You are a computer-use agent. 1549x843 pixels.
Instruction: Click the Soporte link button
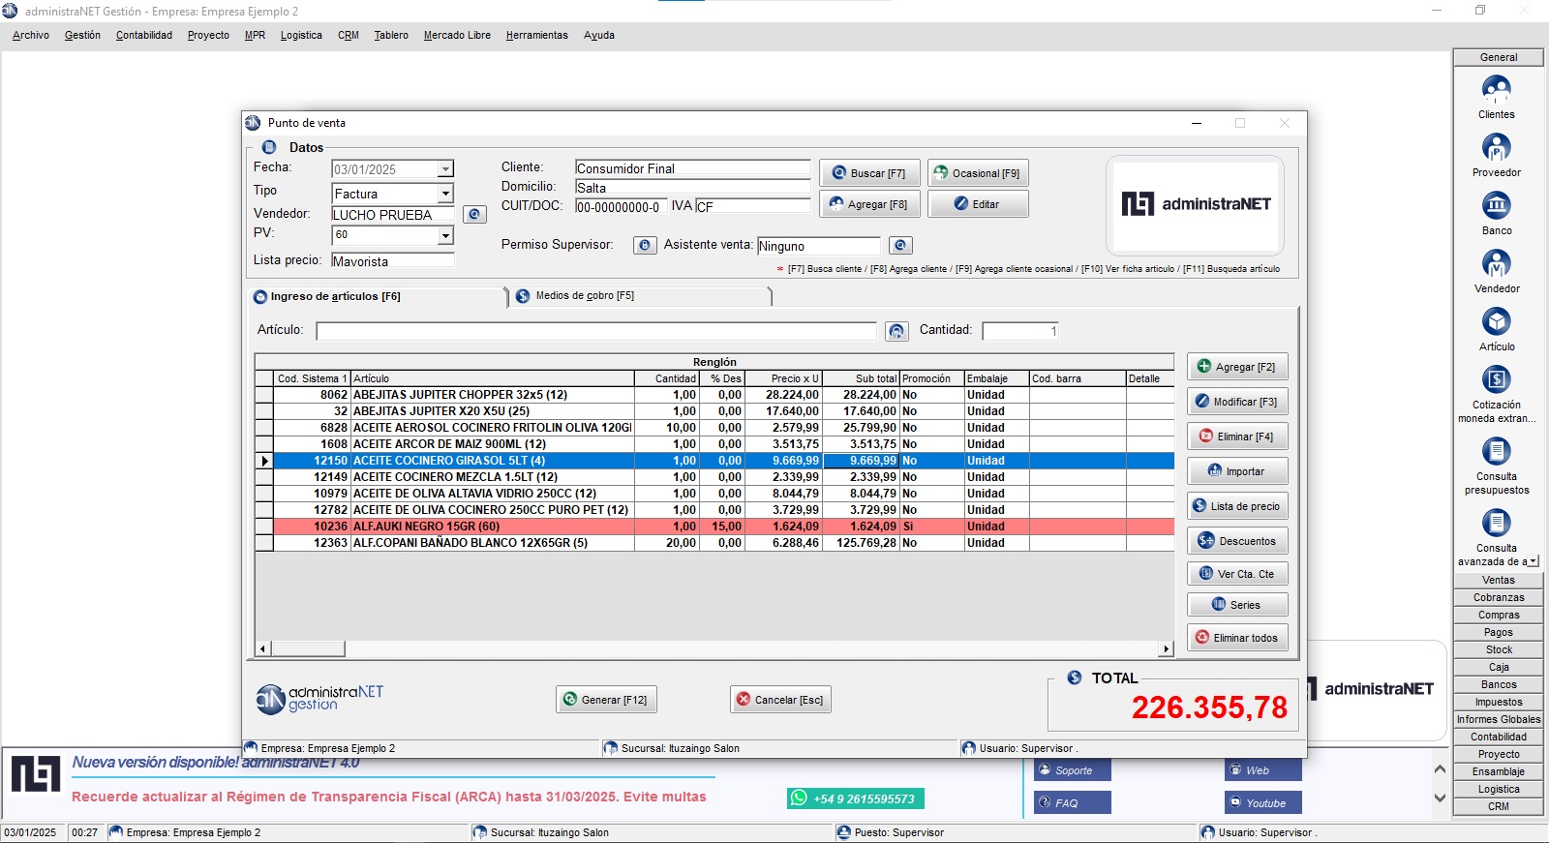point(1073,770)
